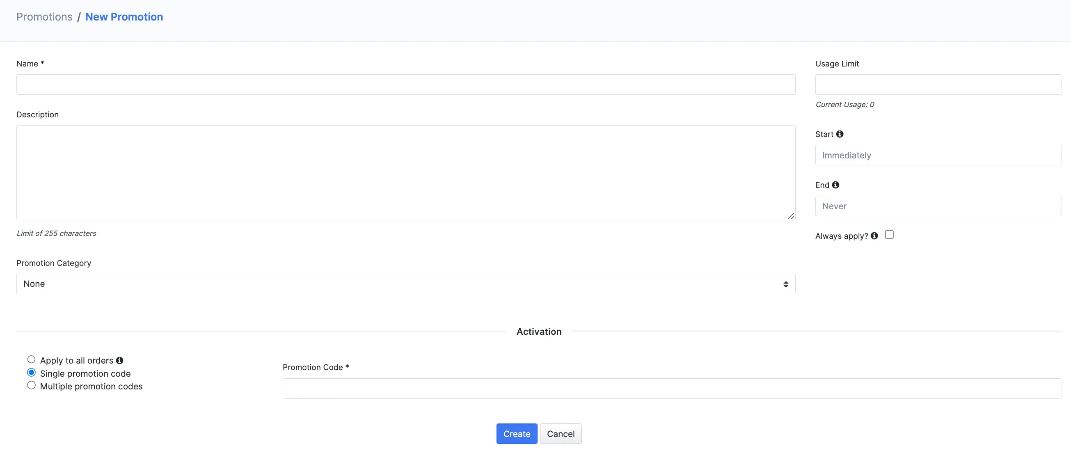Click the 'Usage Limit' label
The height and width of the screenshot is (453, 1071).
point(837,64)
